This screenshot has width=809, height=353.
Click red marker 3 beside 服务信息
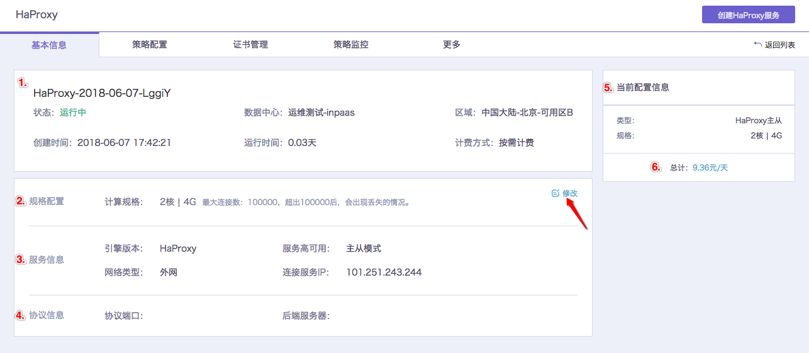[x=21, y=259]
